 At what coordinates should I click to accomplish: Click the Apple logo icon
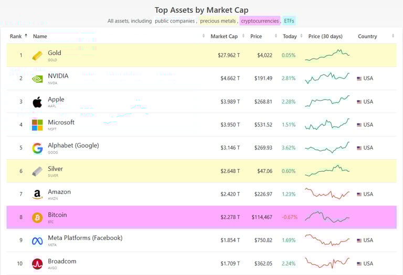[37, 102]
